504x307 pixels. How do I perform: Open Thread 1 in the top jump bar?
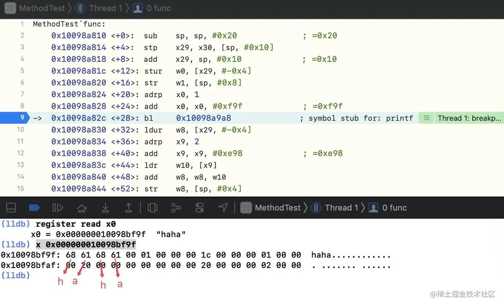(x=106, y=8)
